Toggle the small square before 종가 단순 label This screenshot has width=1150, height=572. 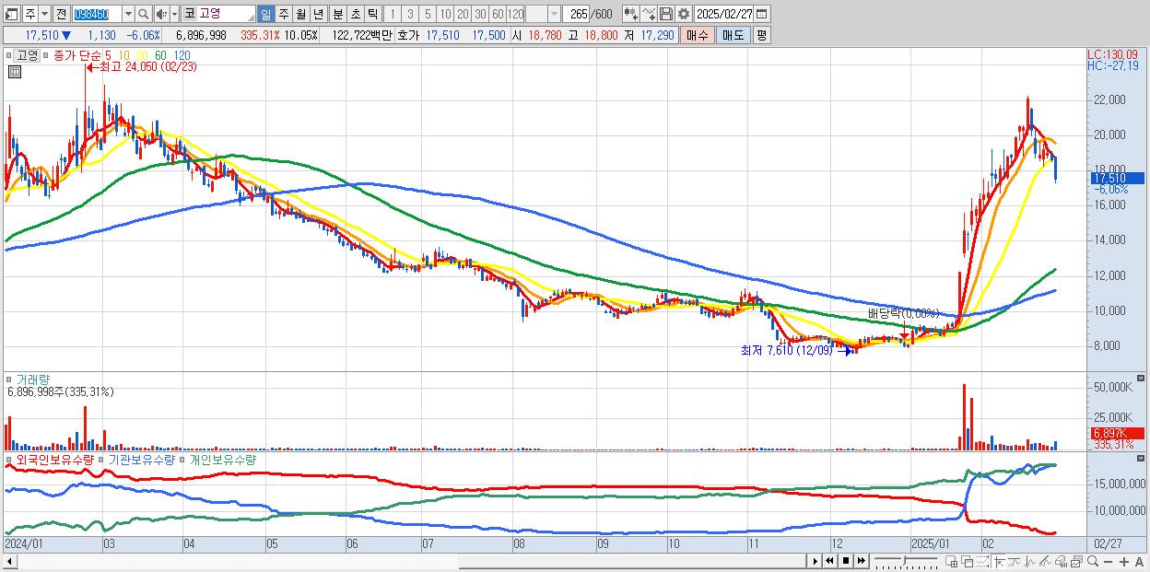tap(45, 55)
